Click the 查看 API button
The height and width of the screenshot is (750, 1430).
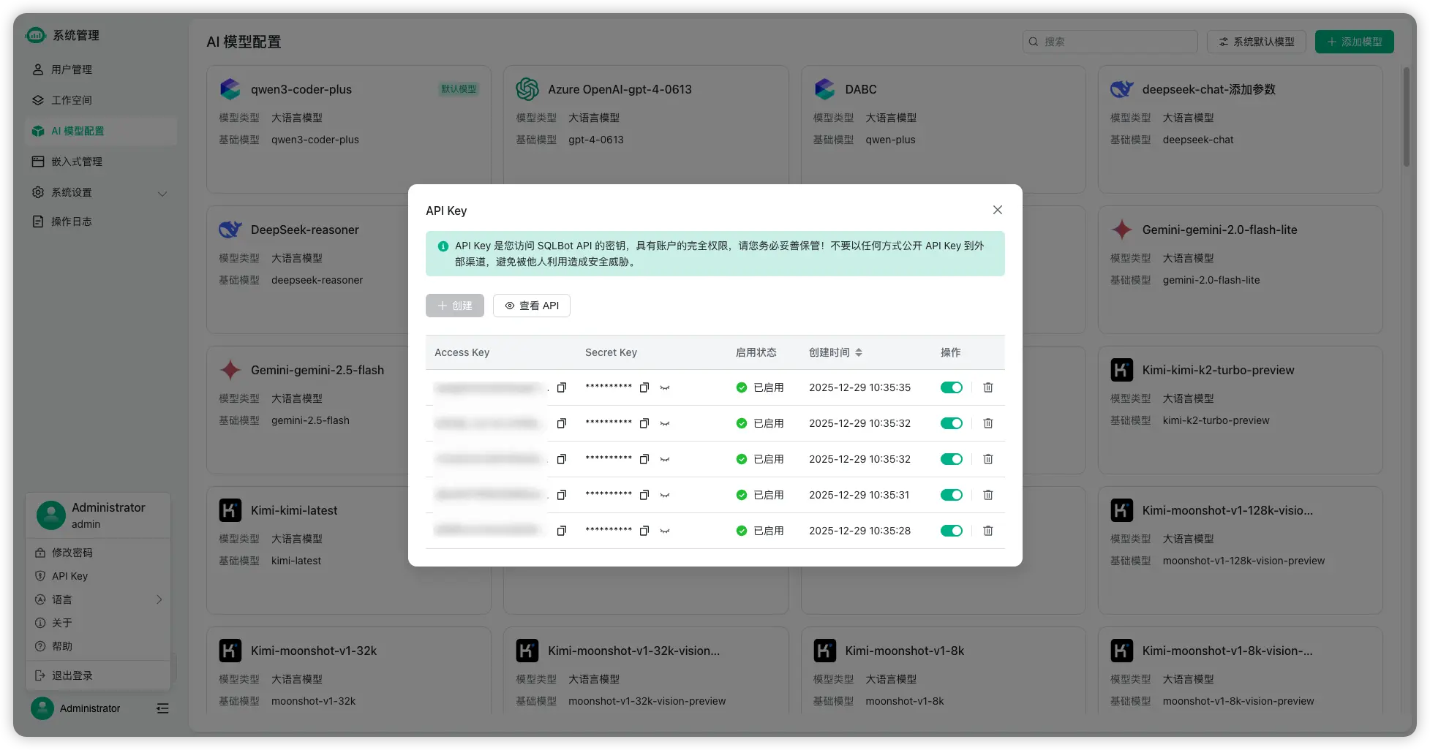(x=532, y=306)
